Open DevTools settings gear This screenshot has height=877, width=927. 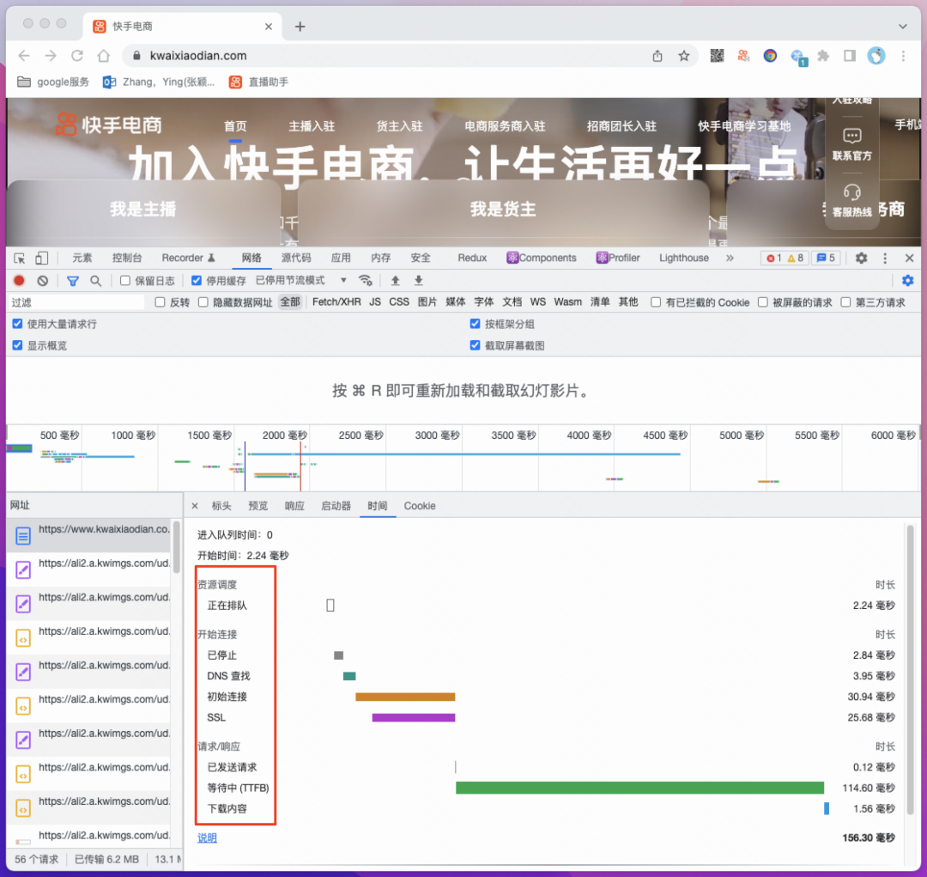pyautogui.click(x=862, y=258)
